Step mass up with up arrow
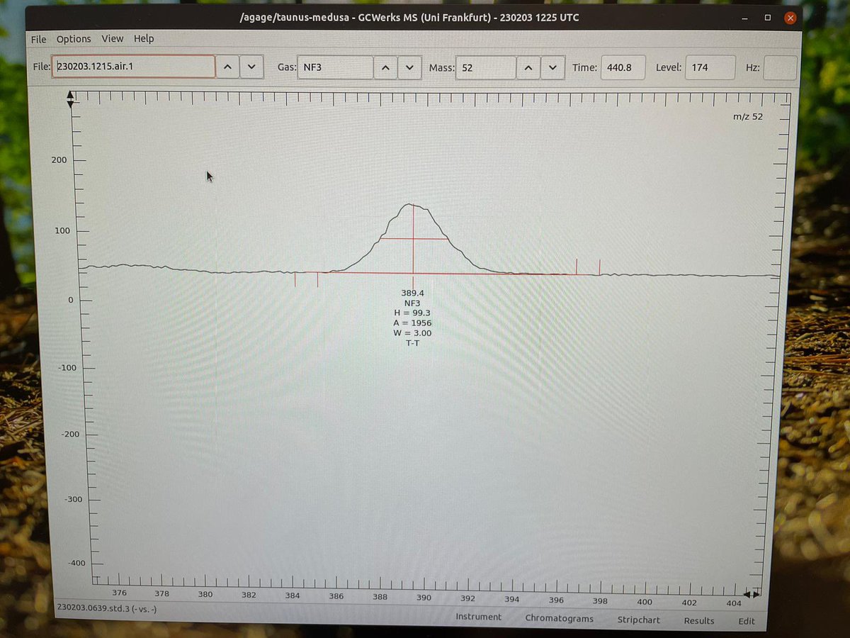 528,68
